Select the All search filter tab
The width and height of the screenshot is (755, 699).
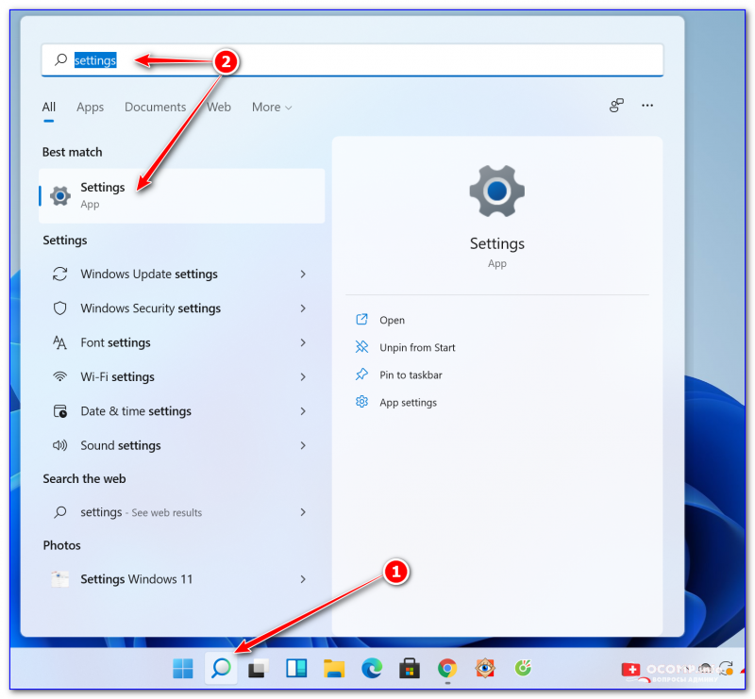tap(49, 107)
